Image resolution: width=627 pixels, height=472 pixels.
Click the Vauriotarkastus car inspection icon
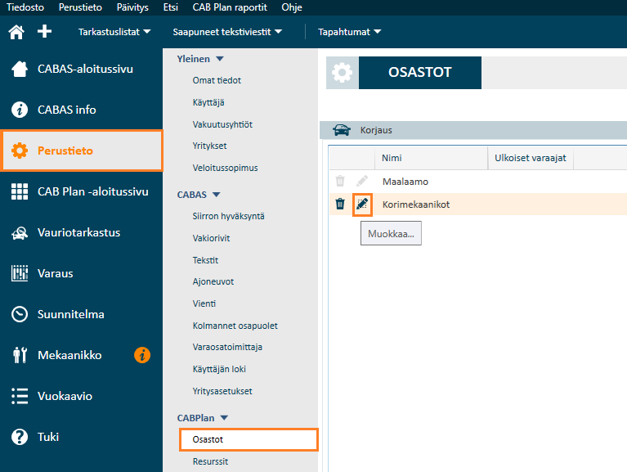click(20, 233)
